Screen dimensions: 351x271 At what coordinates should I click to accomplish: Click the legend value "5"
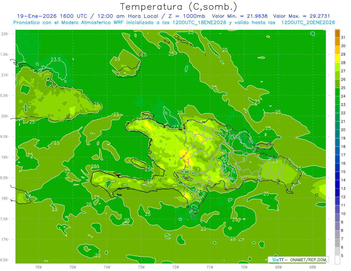click(x=342, y=256)
